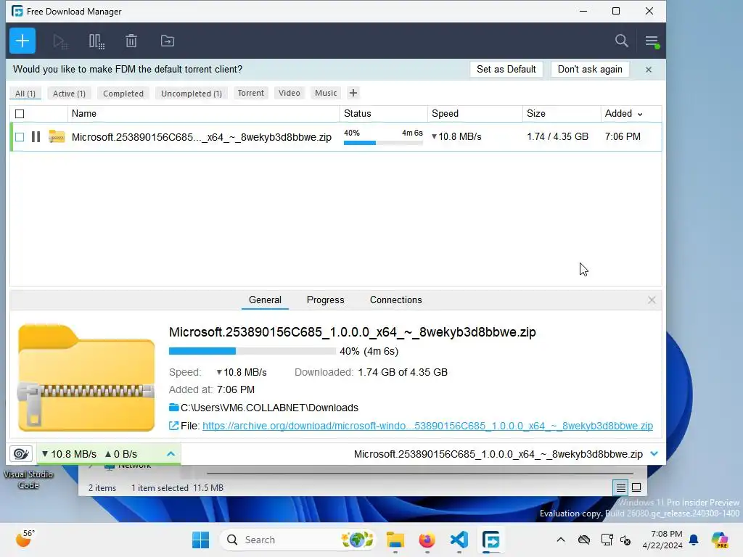The image size is (743, 557).
Task: Click Set as Default button
Action: click(x=506, y=69)
